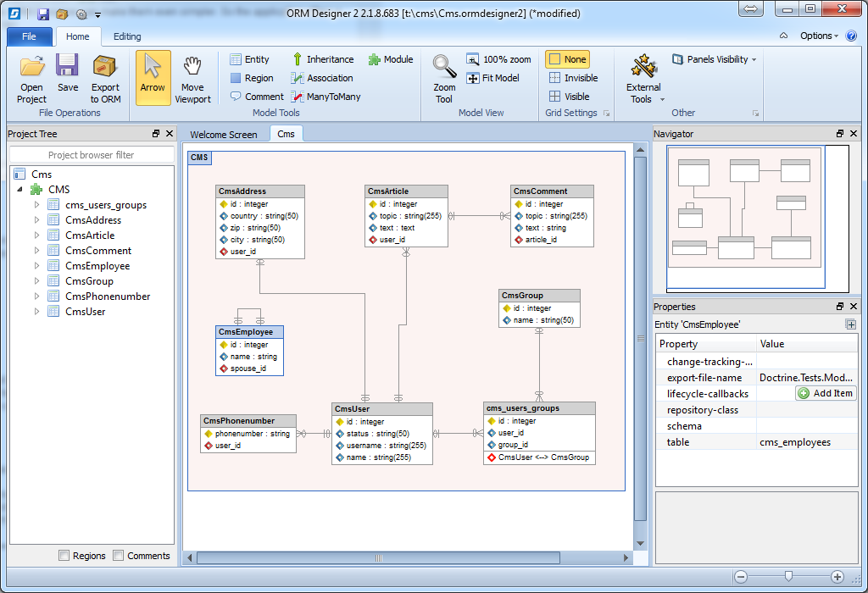Click the vertical canvas scrollbar thumb
868x593 pixels.
click(641, 339)
